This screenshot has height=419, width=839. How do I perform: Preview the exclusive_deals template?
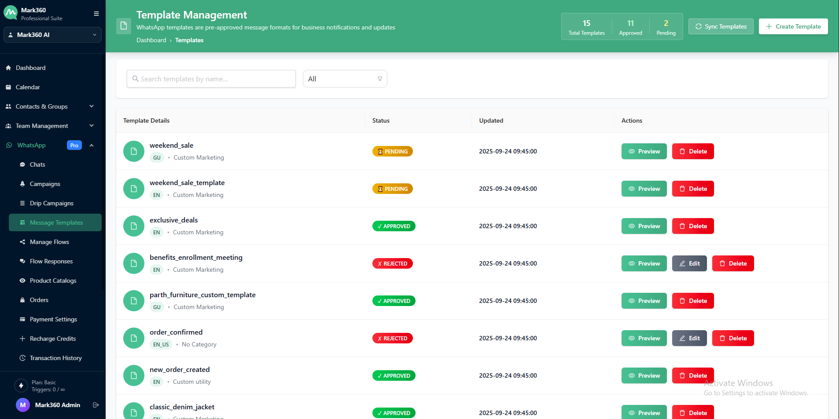click(644, 226)
